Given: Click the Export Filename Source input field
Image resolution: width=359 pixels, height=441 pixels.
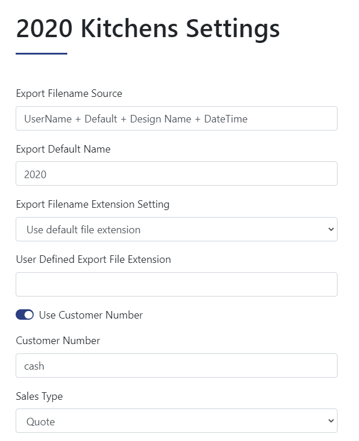Looking at the screenshot, I should click(176, 118).
